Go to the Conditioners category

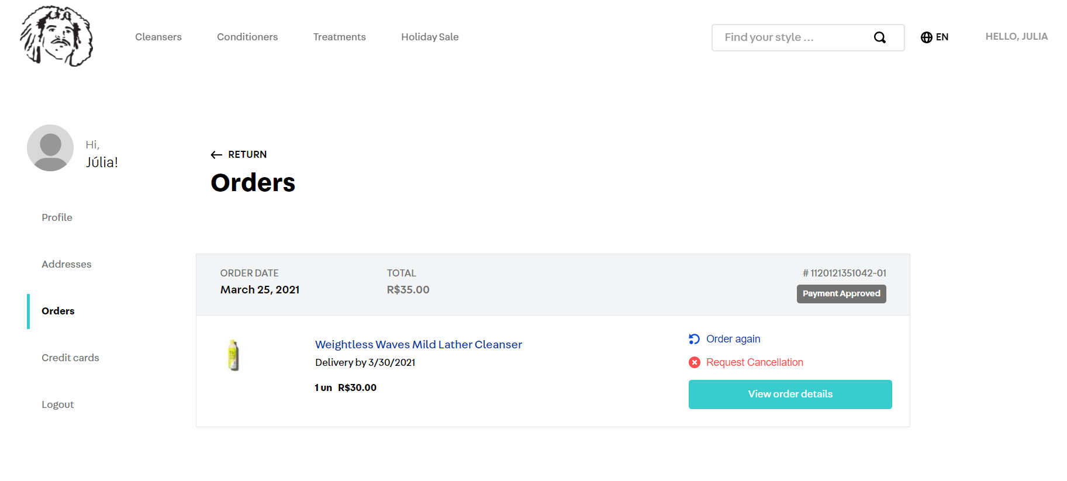click(x=247, y=37)
